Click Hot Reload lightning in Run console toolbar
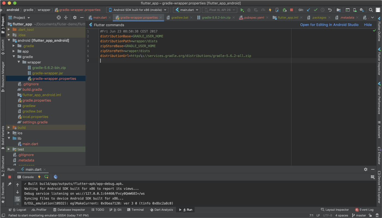Screen dimensions: 382x218 click(x=39, y=177)
